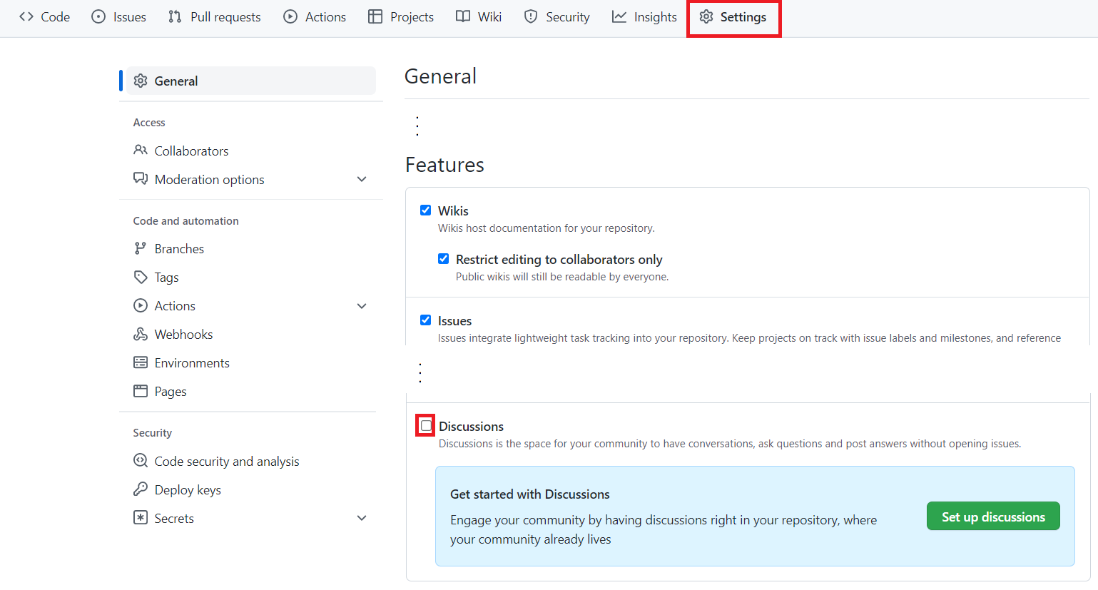Click the Features section heading
The image size is (1098, 590).
pos(444,165)
